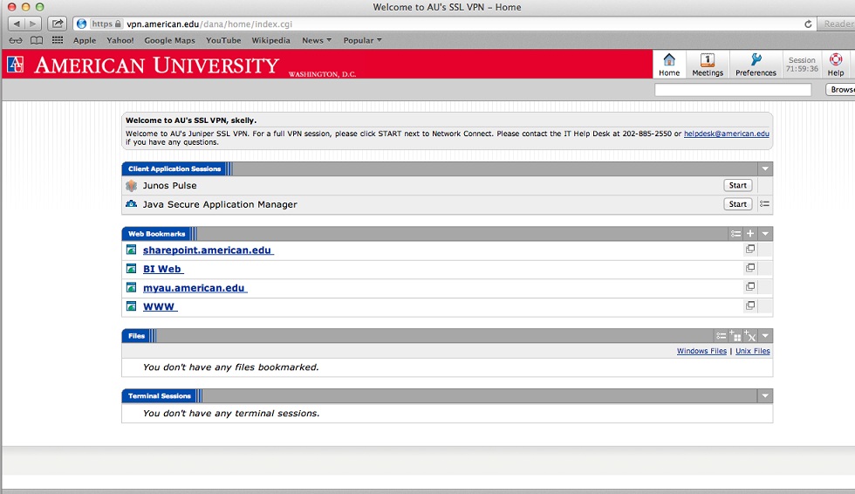855x494 pixels.
Task: Open Help lifebuoy icon
Action: [836, 65]
